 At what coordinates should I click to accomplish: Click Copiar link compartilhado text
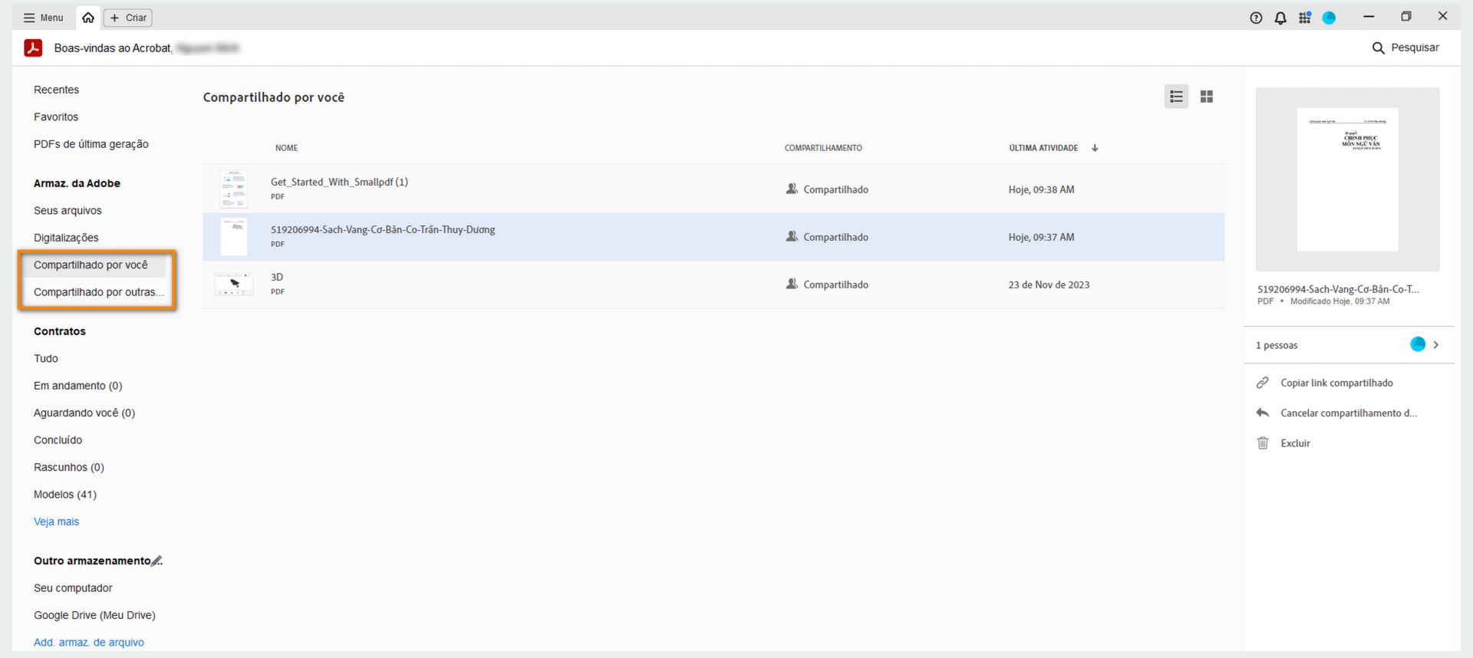[1336, 383]
